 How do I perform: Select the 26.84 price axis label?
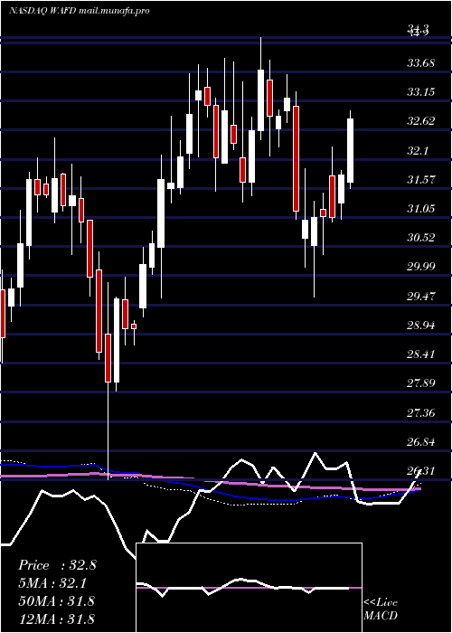pos(420,441)
